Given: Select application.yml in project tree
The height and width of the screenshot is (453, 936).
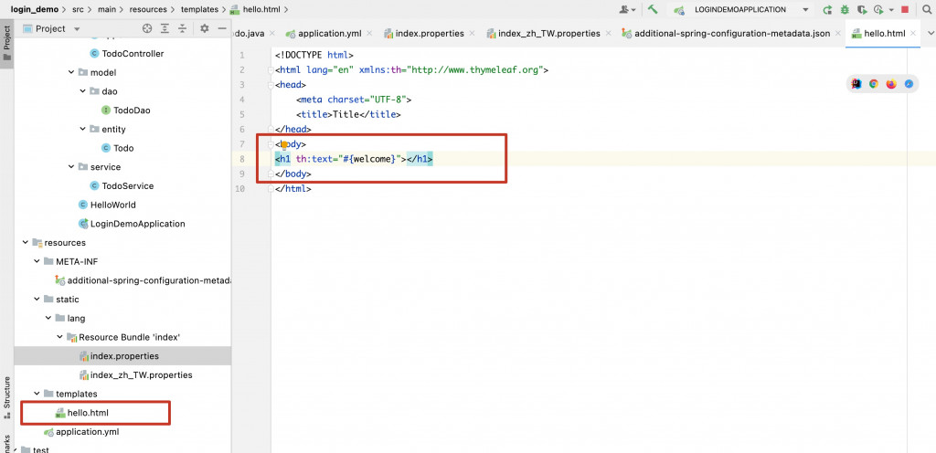Looking at the screenshot, I should [85, 432].
